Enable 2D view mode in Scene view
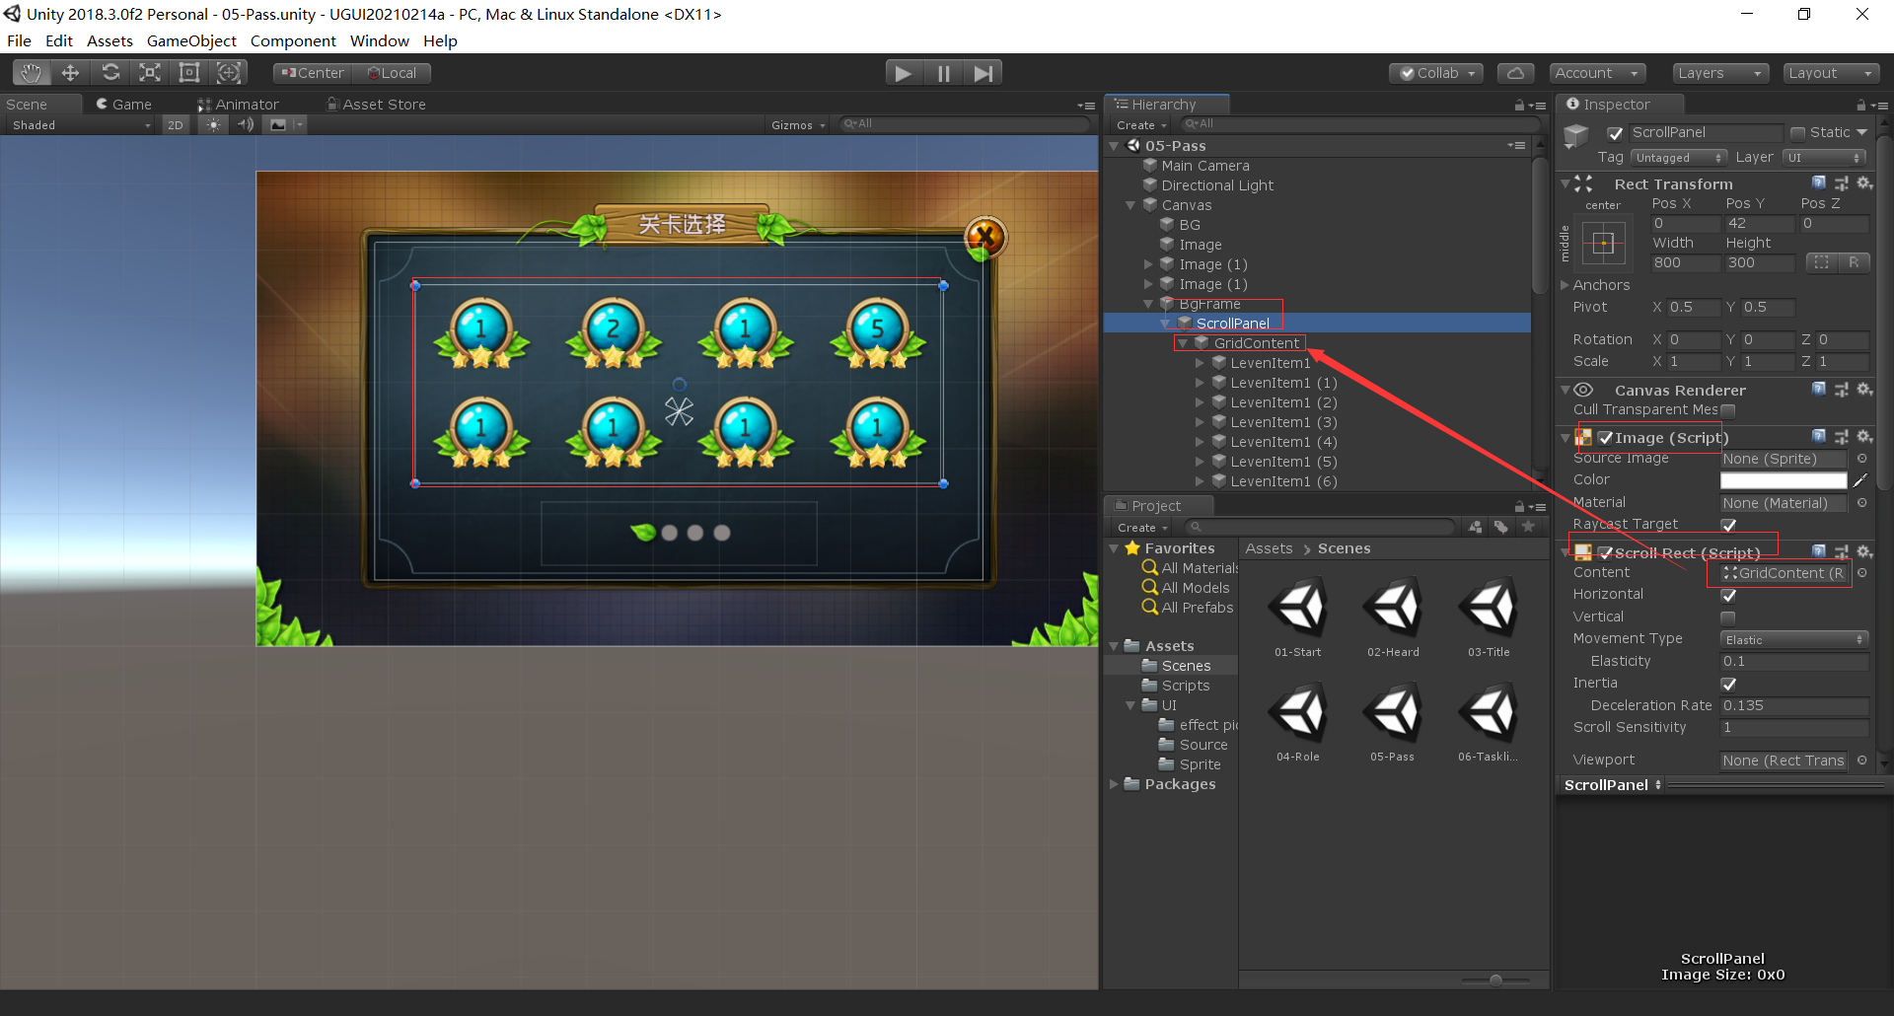 click(x=175, y=124)
